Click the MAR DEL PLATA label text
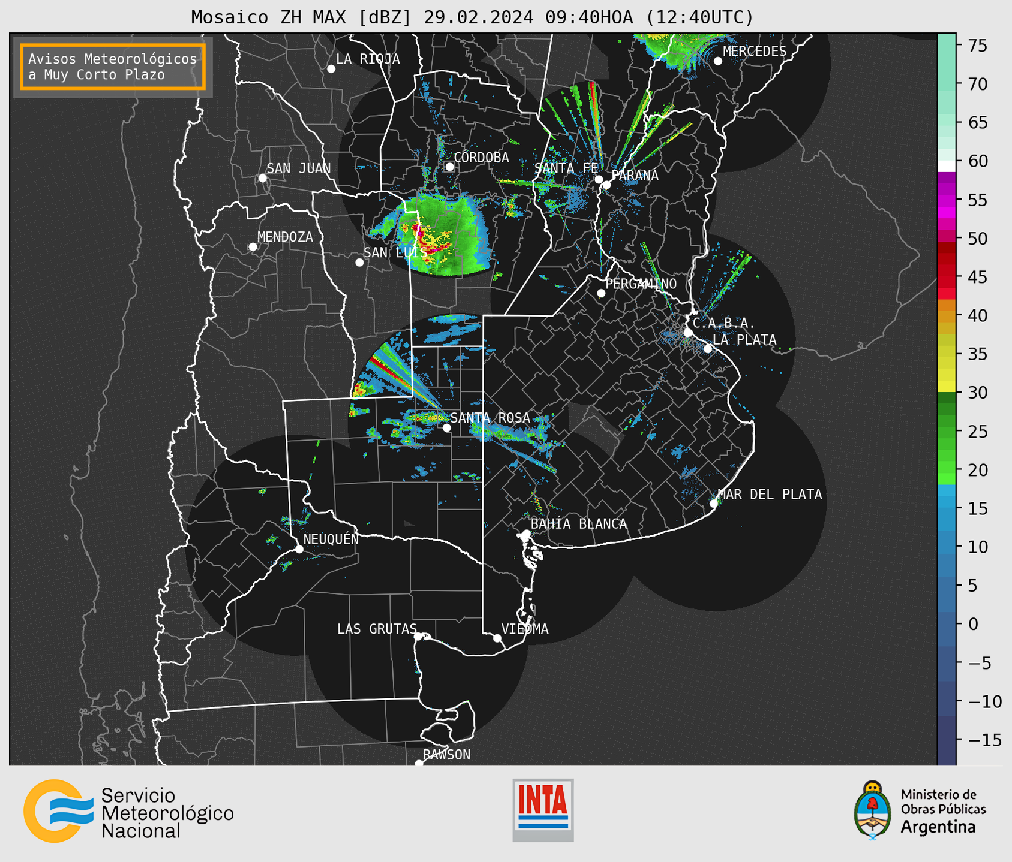This screenshot has height=862, width=1012. pyautogui.click(x=770, y=494)
